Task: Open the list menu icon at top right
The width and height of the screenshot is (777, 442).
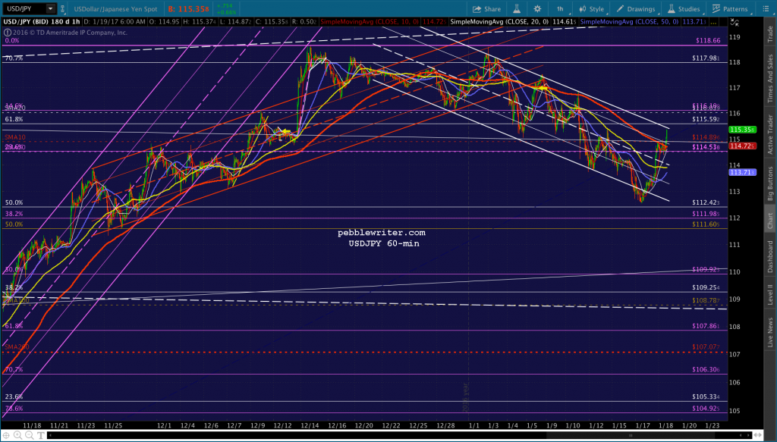Action: [765, 9]
